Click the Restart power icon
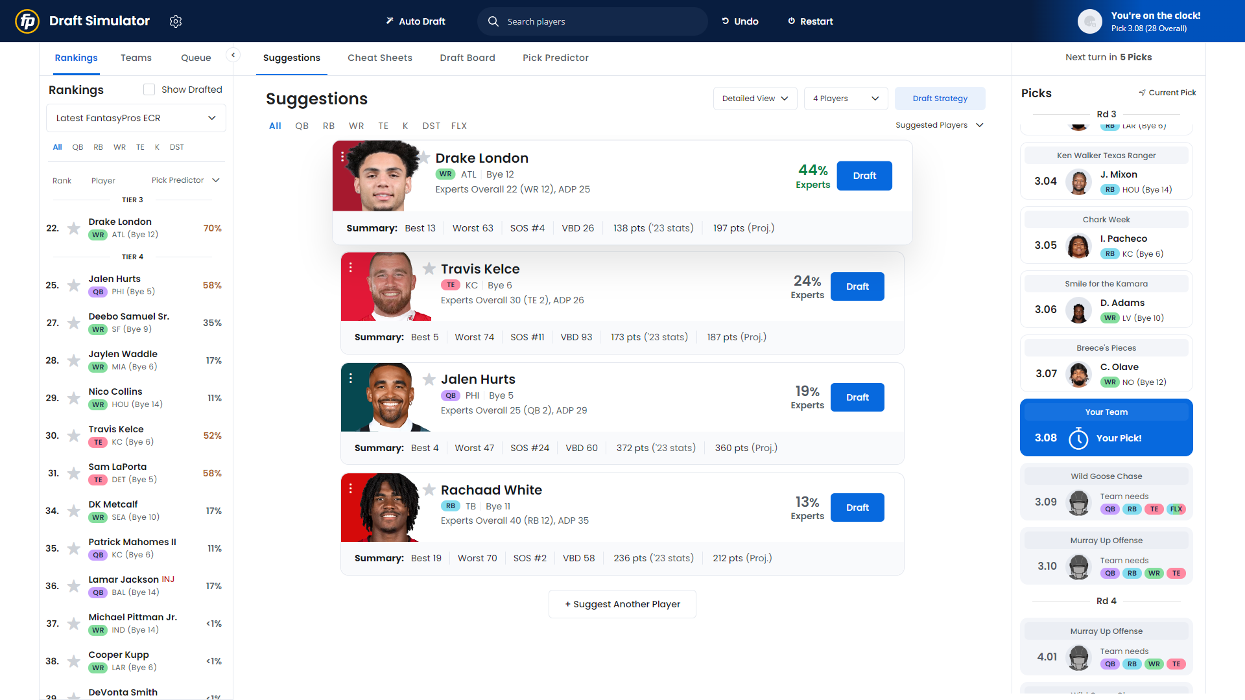Viewport: 1245px width, 700px height. pos(791,21)
